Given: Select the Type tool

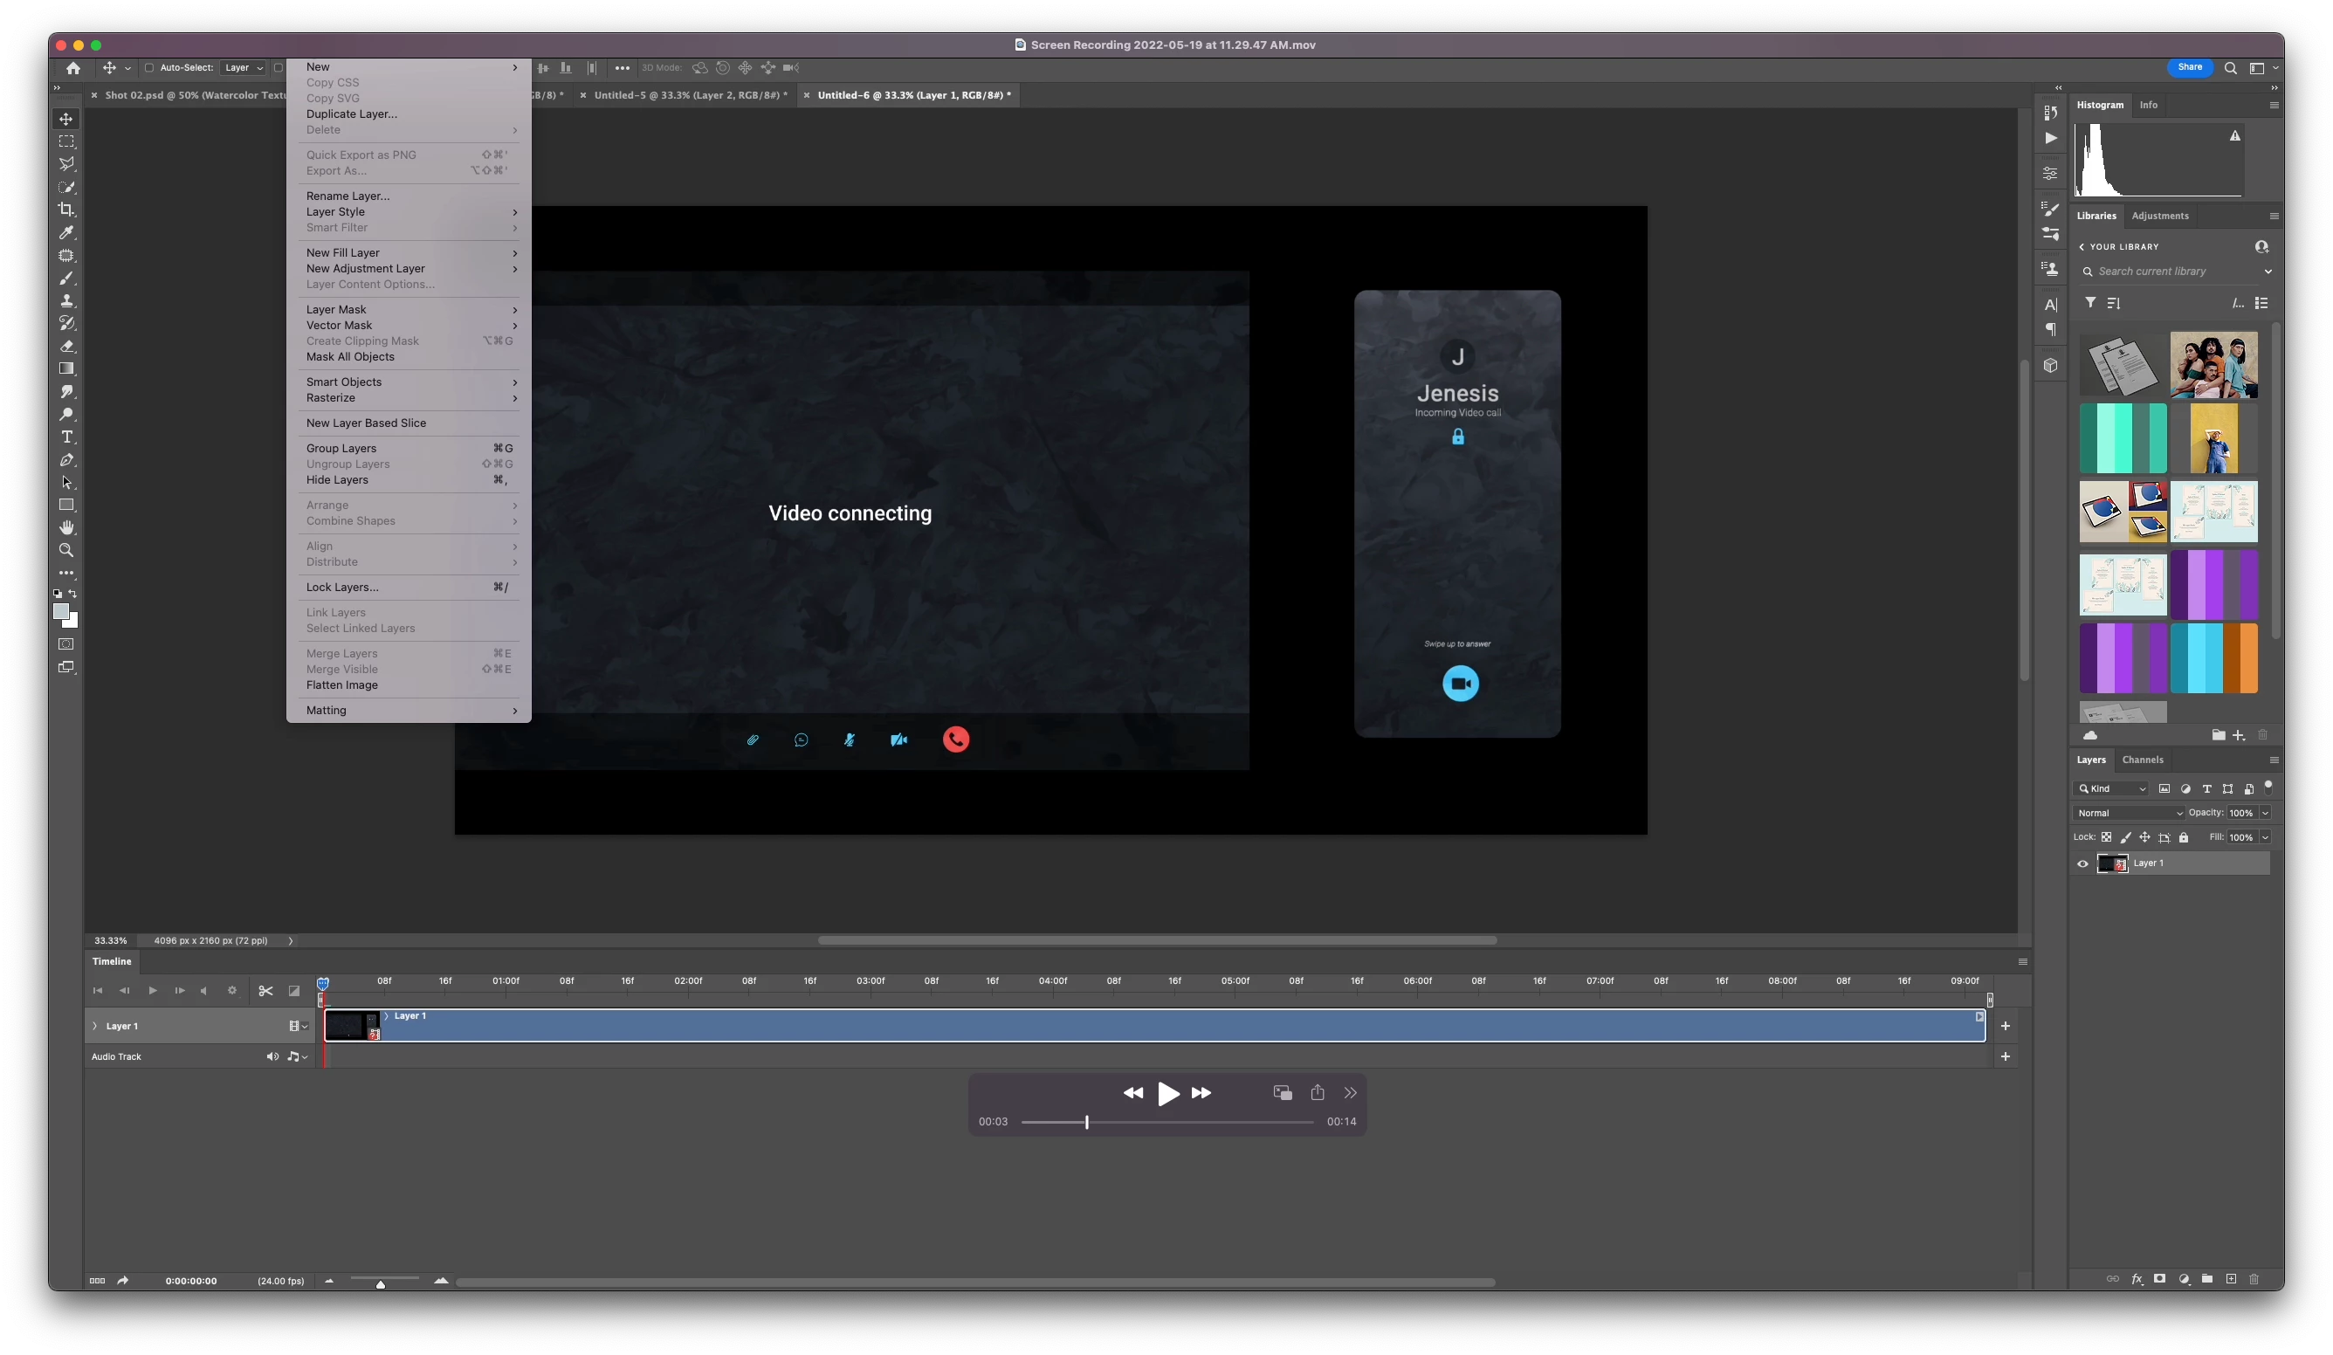Looking at the screenshot, I should pos(66,437).
